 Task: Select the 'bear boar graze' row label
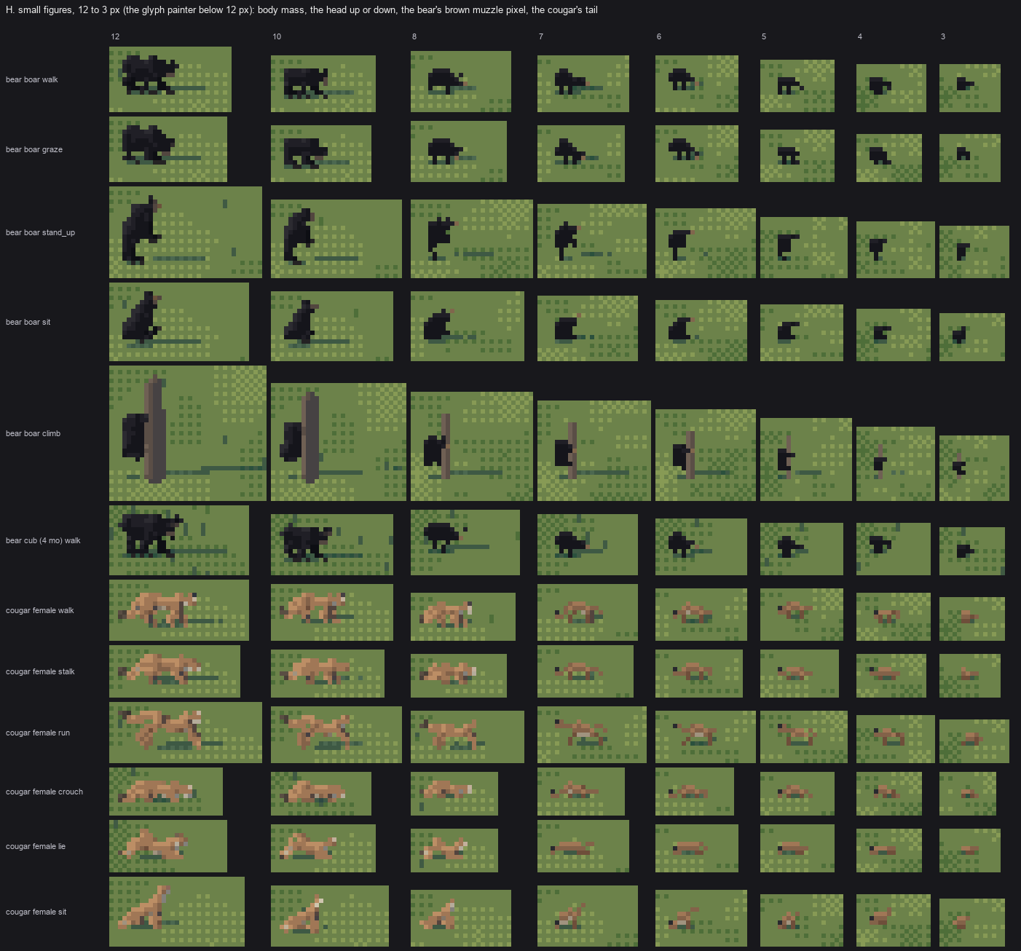coord(34,149)
